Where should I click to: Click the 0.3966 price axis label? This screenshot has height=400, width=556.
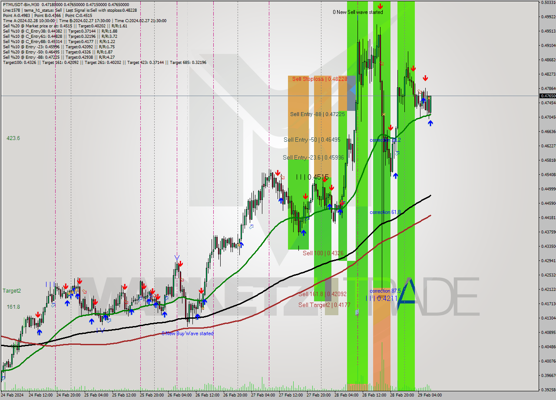[x=548, y=375]
